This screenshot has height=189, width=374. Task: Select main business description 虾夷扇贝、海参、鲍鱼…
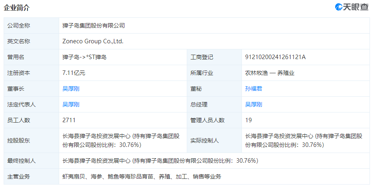142,176
